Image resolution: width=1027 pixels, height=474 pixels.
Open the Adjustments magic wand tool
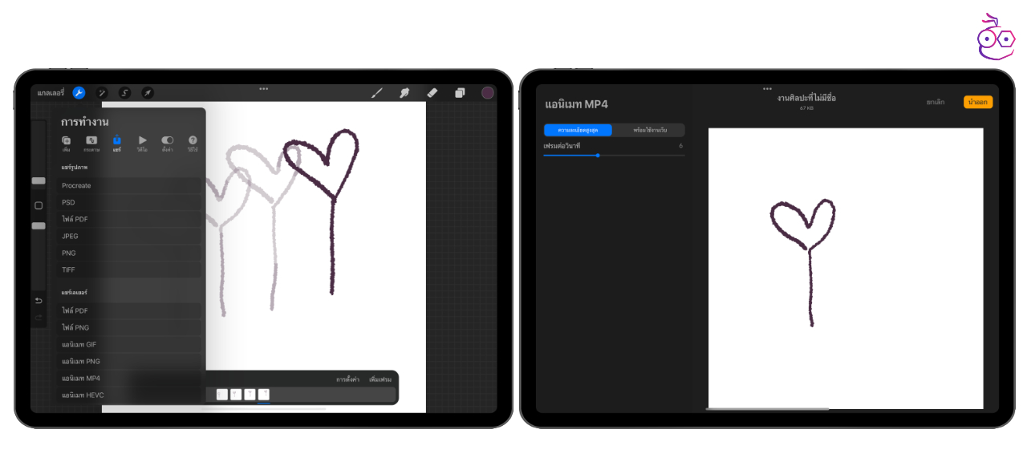coord(102,93)
